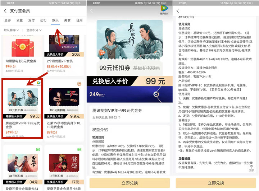Image resolution: width=259 pixels, height=191 pixels.
Task: Tap the 88积分+20.00元 price text
Action: pyautogui.click(x=59, y=66)
